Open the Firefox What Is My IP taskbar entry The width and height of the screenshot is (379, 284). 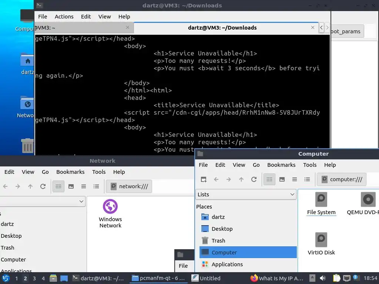277,278
